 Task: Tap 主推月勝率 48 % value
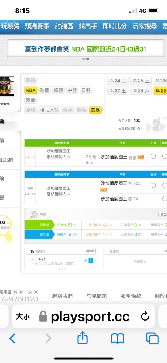click(99, 225)
